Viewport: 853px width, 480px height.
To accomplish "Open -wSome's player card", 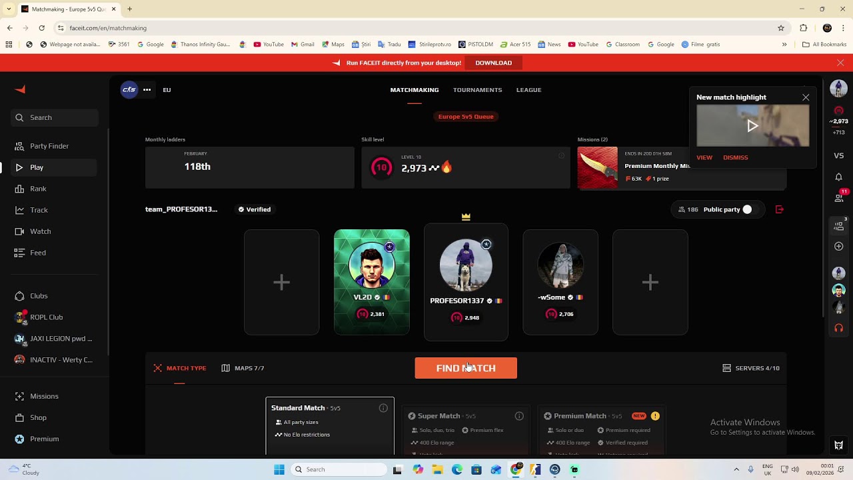I will [560, 282].
